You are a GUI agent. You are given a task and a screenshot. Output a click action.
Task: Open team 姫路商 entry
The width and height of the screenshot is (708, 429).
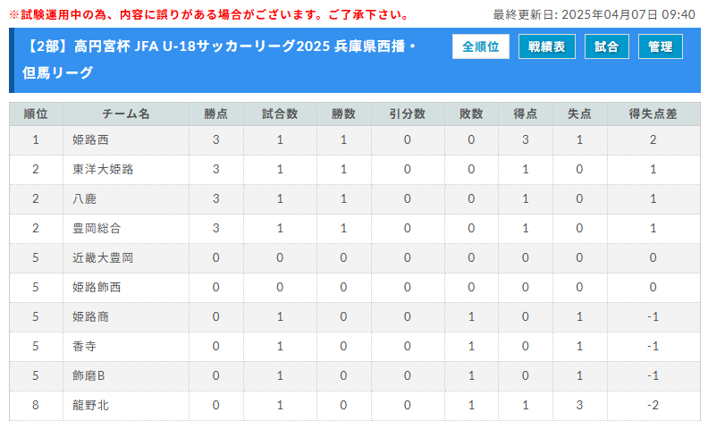tap(89, 316)
